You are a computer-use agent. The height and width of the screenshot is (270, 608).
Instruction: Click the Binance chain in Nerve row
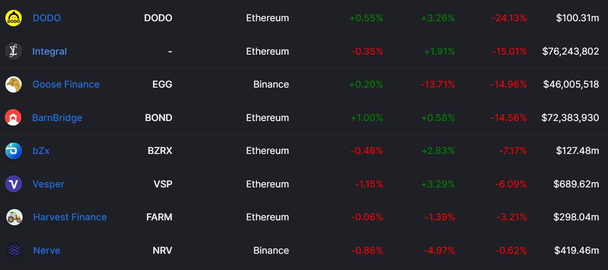271,251
